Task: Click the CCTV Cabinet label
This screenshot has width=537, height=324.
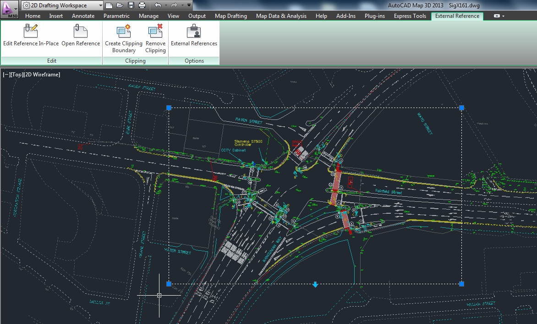Action: click(x=233, y=150)
